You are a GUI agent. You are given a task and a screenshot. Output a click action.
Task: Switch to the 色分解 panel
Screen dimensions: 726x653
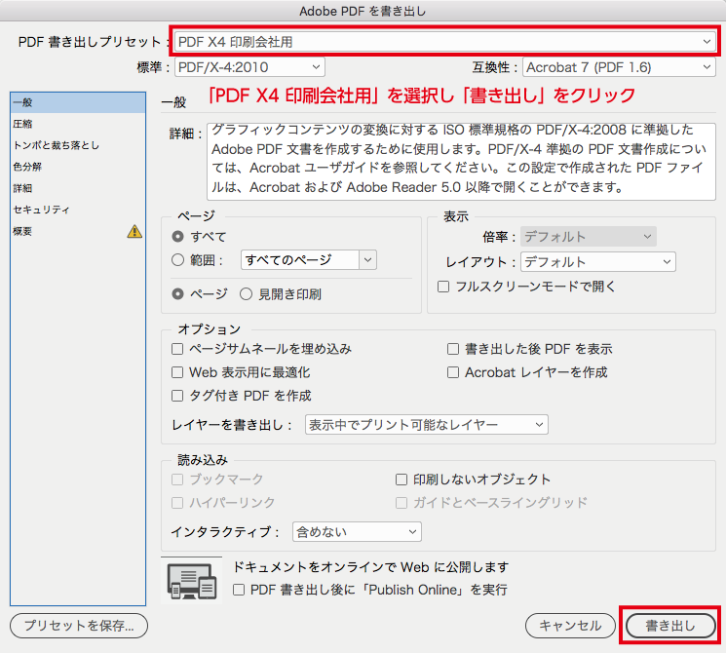pyautogui.click(x=78, y=167)
